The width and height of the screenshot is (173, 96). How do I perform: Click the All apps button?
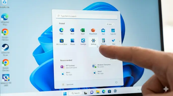[x=110, y=24]
